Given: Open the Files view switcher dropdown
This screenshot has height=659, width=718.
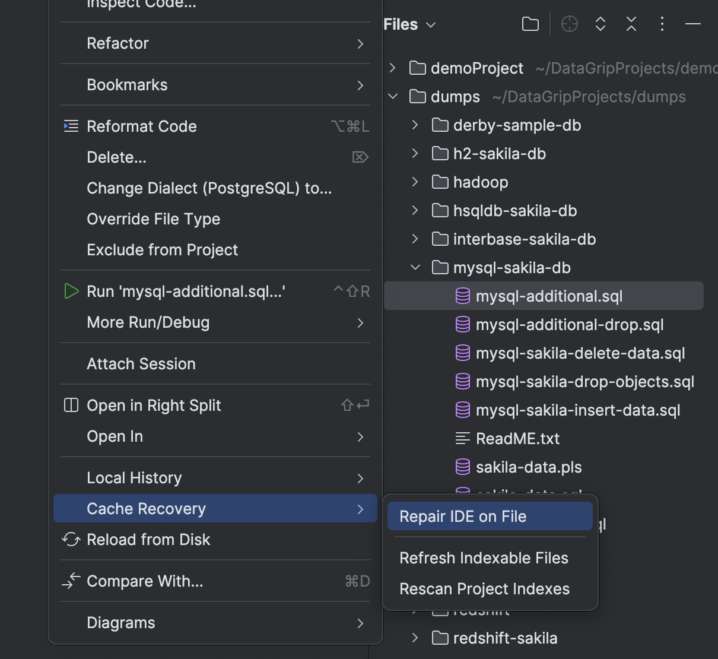Looking at the screenshot, I should 431,24.
